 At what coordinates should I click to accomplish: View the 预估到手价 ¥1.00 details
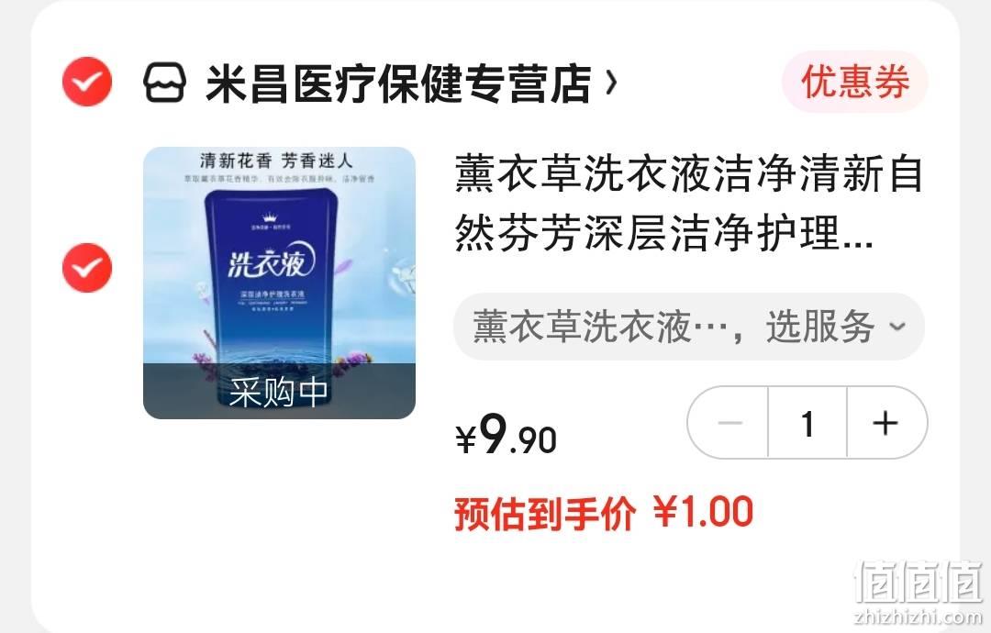coord(604,513)
